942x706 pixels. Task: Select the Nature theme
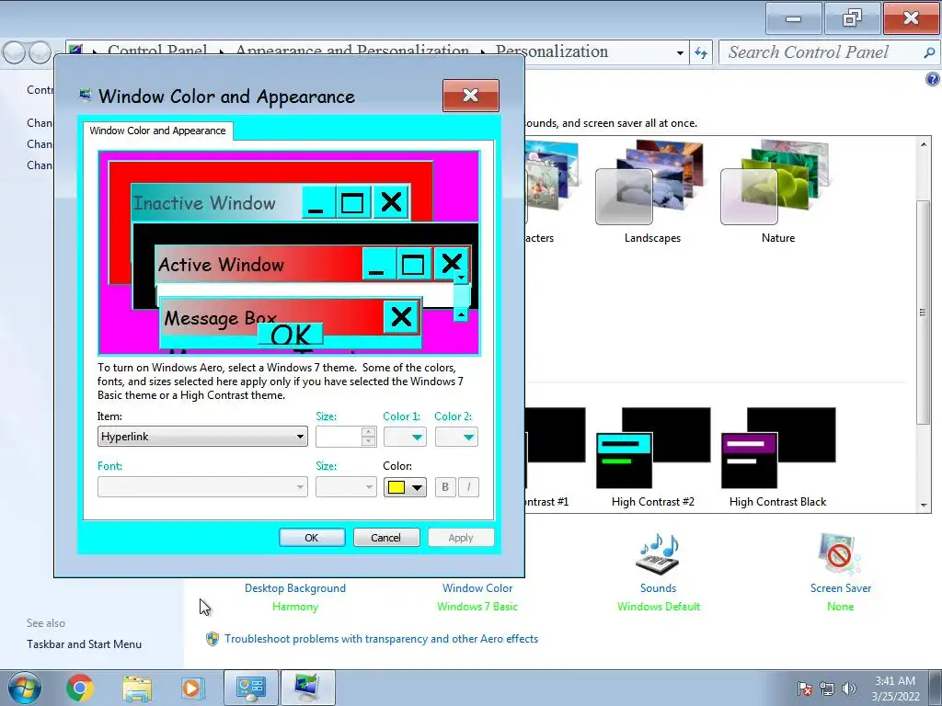(778, 191)
